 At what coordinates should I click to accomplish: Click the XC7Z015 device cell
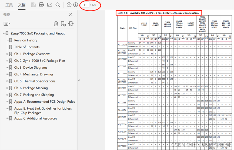point(122,67)
